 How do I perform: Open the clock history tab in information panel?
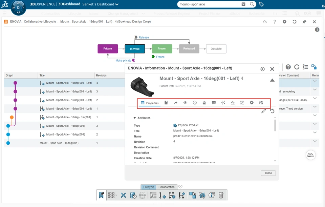(x=195, y=103)
